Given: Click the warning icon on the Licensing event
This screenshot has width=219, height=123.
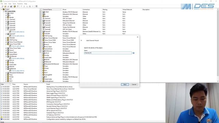Looking at the screenshot, I should pyautogui.click(x=1, y=117).
